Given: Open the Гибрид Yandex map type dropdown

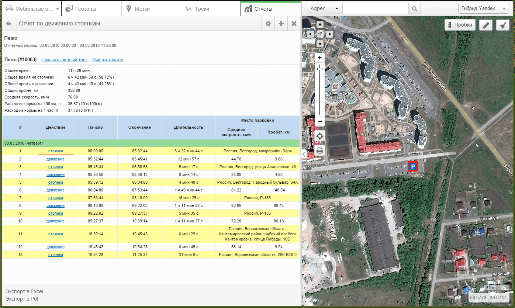Looking at the screenshot, I should coord(483,8).
